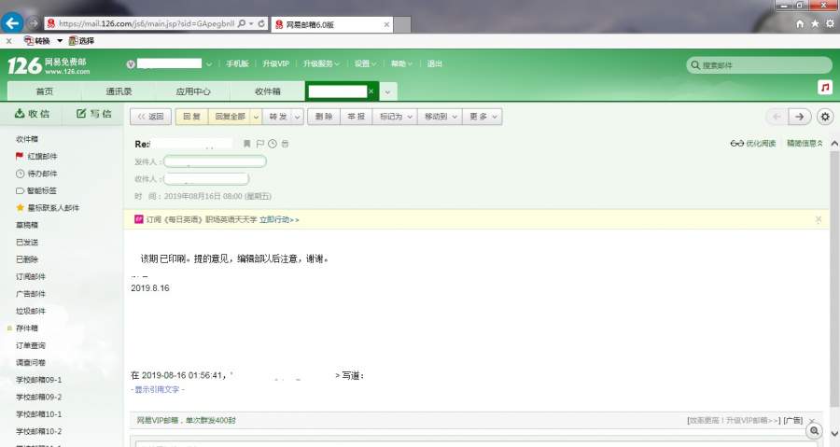Viewport: 840px width, 447px height.
Task: Click the address bar search magnifier icon
Action: pyautogui.click(x=242, y=23)
